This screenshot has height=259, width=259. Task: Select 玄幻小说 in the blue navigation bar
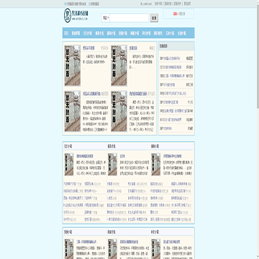click(88, 33)
